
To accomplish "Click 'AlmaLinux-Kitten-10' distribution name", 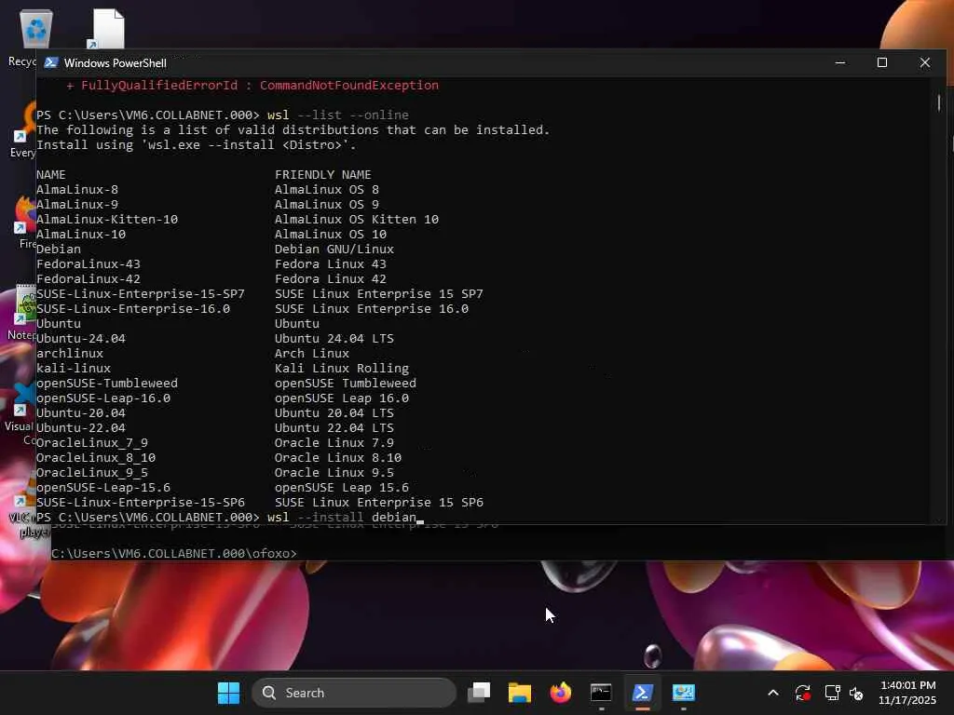I will [x=107, y=220].
